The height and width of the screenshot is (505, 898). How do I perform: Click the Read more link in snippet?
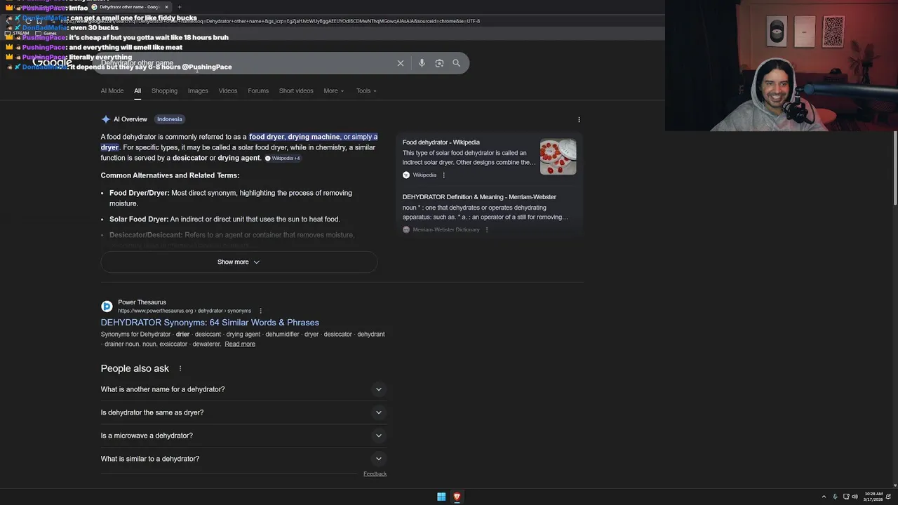pyautogui.click(x=240, y=344)
